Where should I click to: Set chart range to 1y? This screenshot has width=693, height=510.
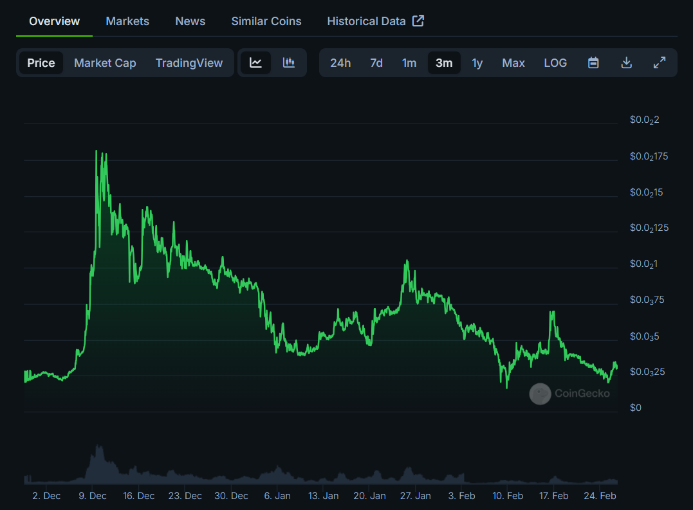coord(477,63)
